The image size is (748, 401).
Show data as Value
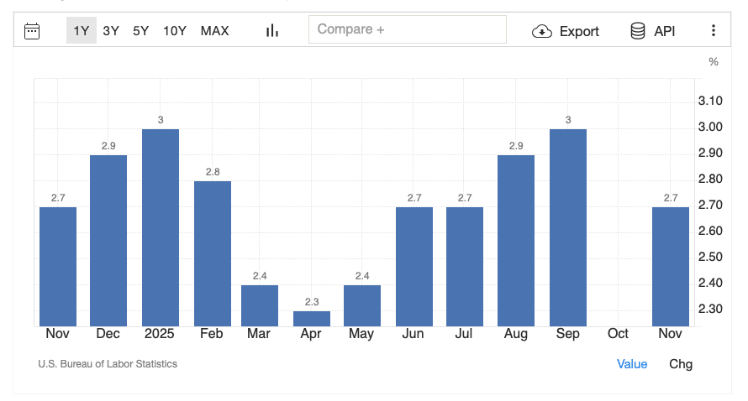(632, 363)
